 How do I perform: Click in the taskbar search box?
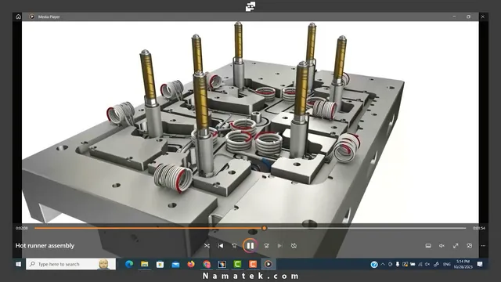tap(70, 264)
